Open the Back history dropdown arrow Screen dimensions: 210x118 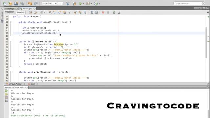[38, 12]
